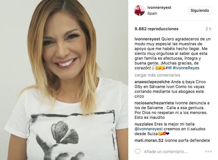Open the @ivonnereyest mention link
The width and height of the screenshot is (218, 160).
click(149, 129)
